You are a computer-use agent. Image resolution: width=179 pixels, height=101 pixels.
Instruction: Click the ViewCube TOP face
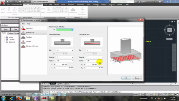pos(169,30)
